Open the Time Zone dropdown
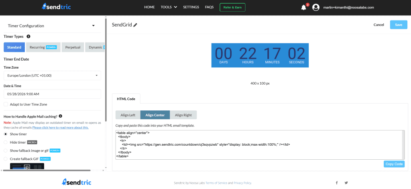Screen dimensions: 411x189 (x=52, y=75)
